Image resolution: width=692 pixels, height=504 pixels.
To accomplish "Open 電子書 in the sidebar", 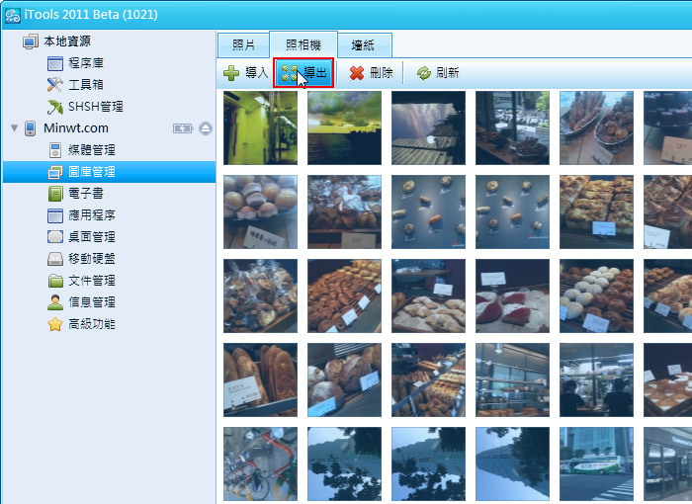I will point(86,194).
